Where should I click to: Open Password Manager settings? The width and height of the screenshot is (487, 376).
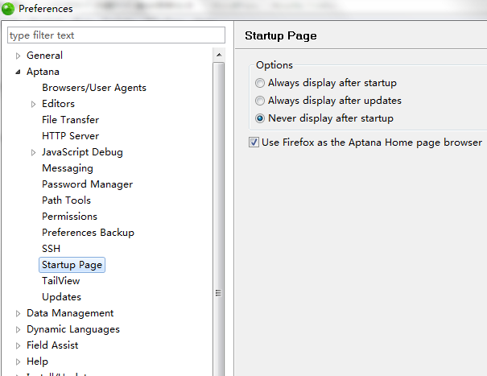click(x=87, y=184)
